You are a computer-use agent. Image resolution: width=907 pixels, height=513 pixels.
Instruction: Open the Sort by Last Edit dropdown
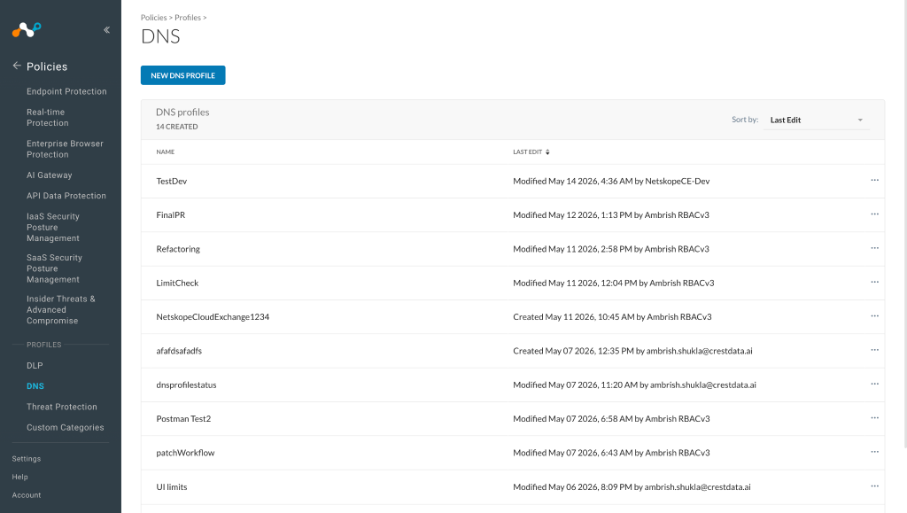(816, 120)
